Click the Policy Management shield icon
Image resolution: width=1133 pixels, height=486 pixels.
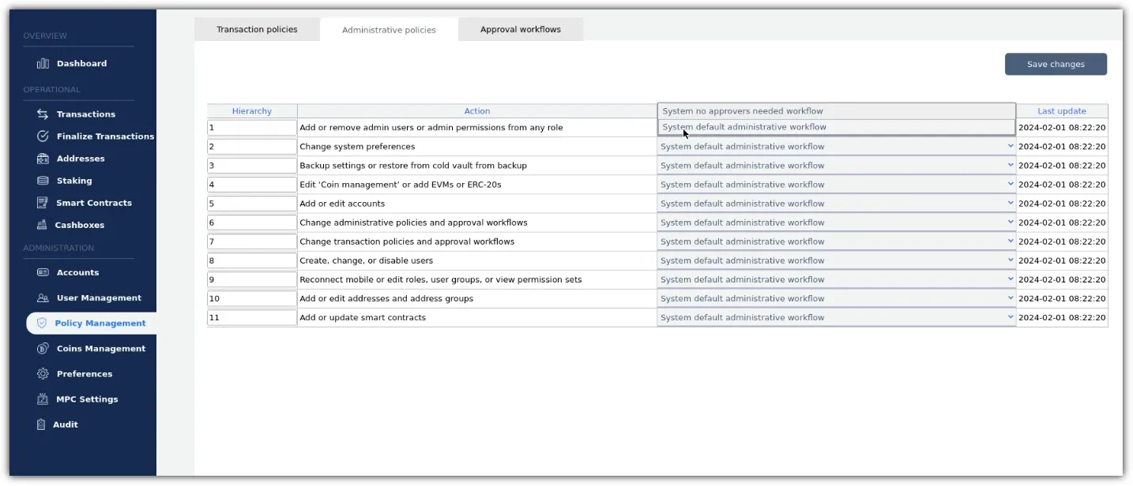tap(42, 323)
